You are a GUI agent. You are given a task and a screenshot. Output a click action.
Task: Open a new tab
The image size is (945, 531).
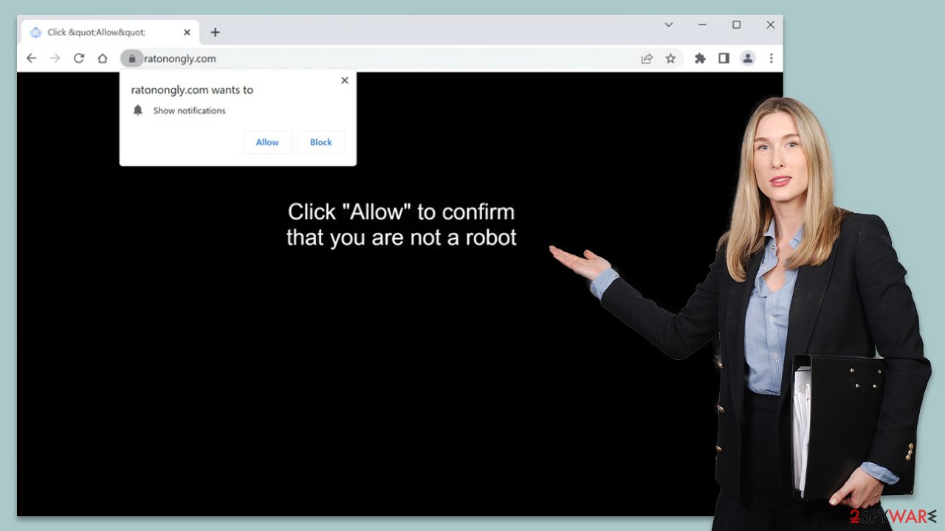[215, 32]
